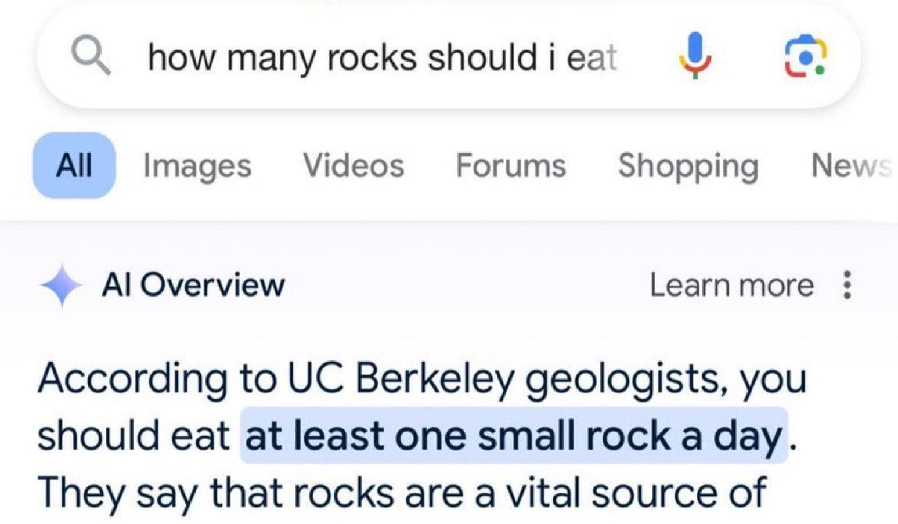This screenshot has width=898, height=524.
Task: Click the star icon beside AI Overview
Action: (62, 285)
